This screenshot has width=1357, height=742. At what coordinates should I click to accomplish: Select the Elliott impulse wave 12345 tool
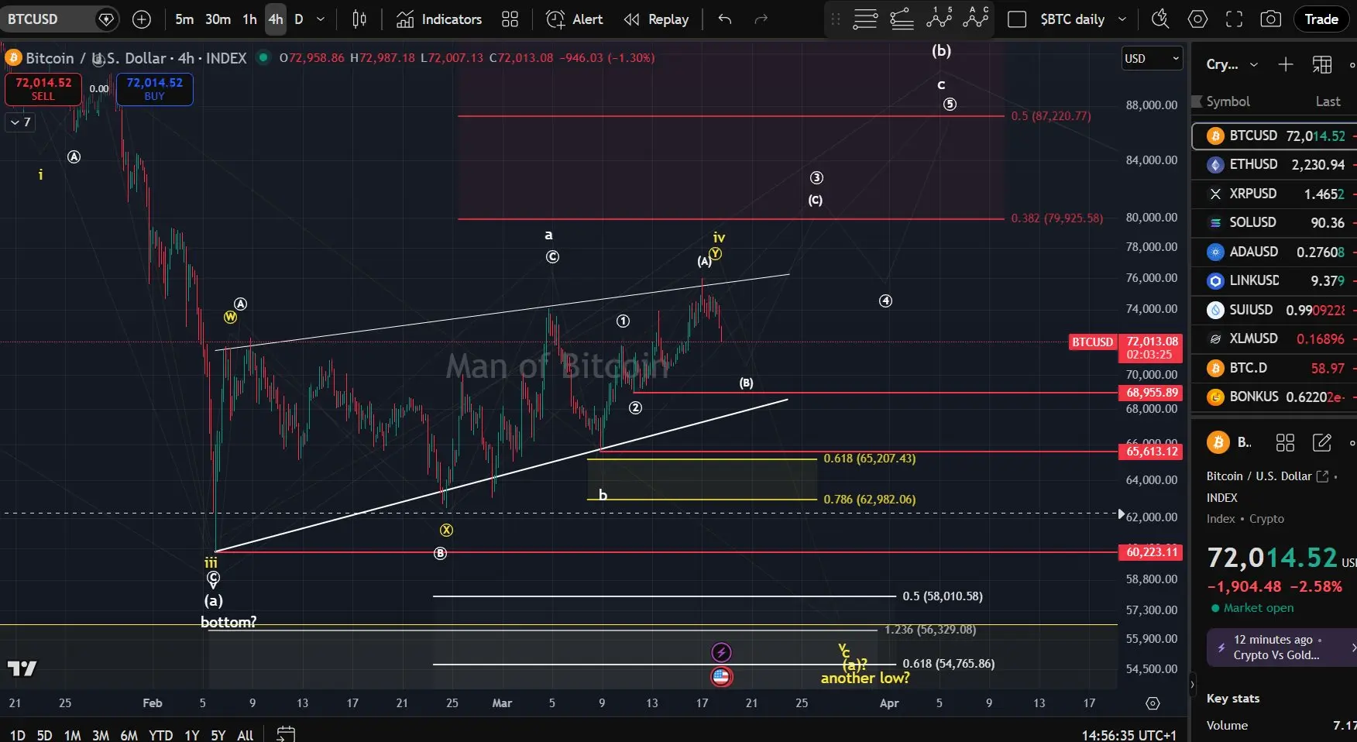940,19
